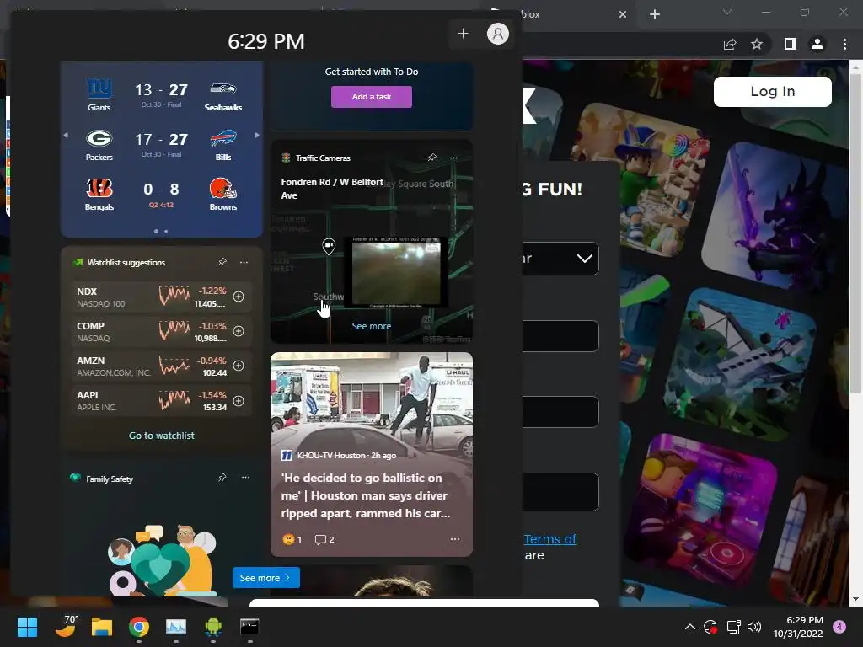Open the widgets account profile icon
Image resolution: width=863 pixels, height=647 pixels.
coord(497,34)
